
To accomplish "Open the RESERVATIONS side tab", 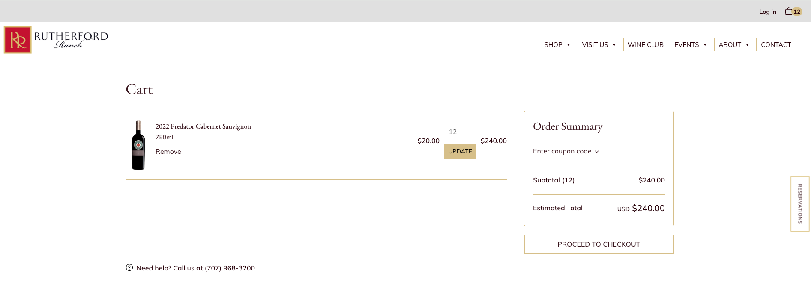I will [800, 204].
